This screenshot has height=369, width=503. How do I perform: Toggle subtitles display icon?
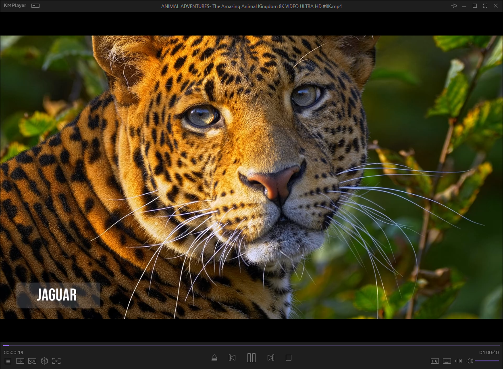(447, 361)
